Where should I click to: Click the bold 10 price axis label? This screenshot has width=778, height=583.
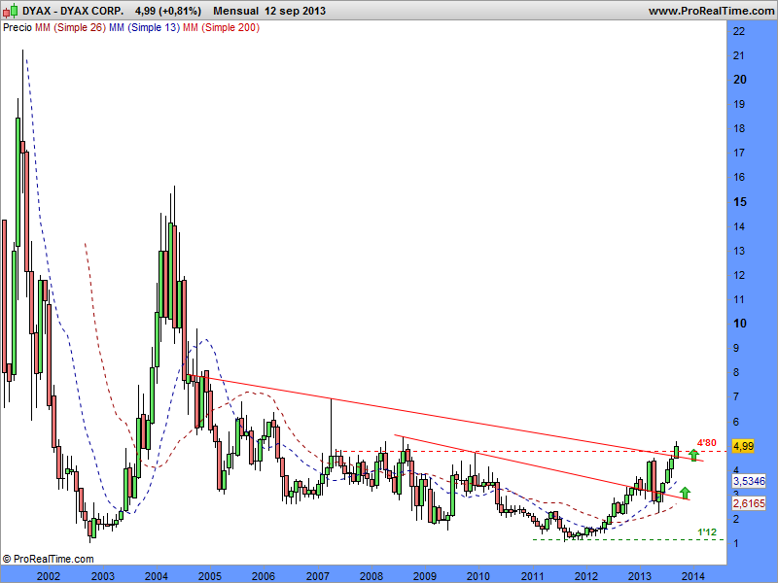[740, 324]
